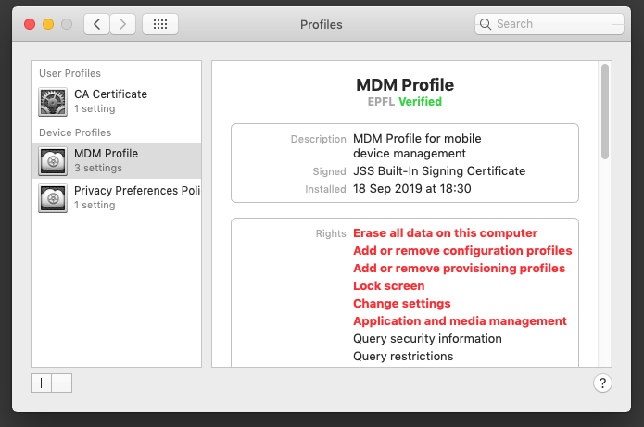Screen dimensions: 644x427
Task: Click the green Verified label
Action: point(420,101)
